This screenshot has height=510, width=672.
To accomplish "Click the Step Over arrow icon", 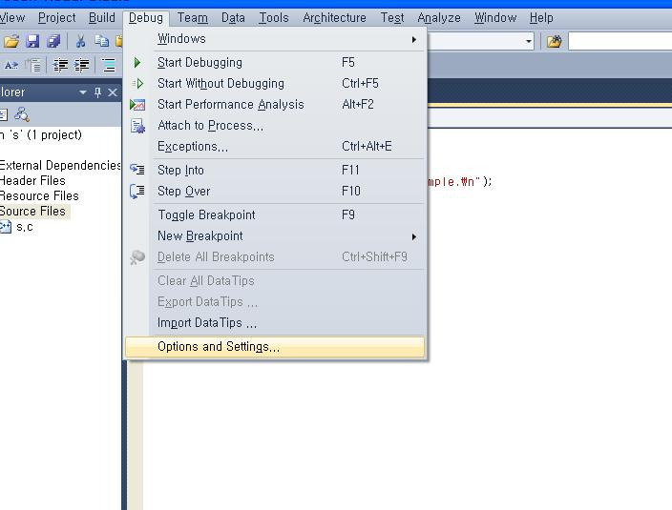I will [137, 192].
